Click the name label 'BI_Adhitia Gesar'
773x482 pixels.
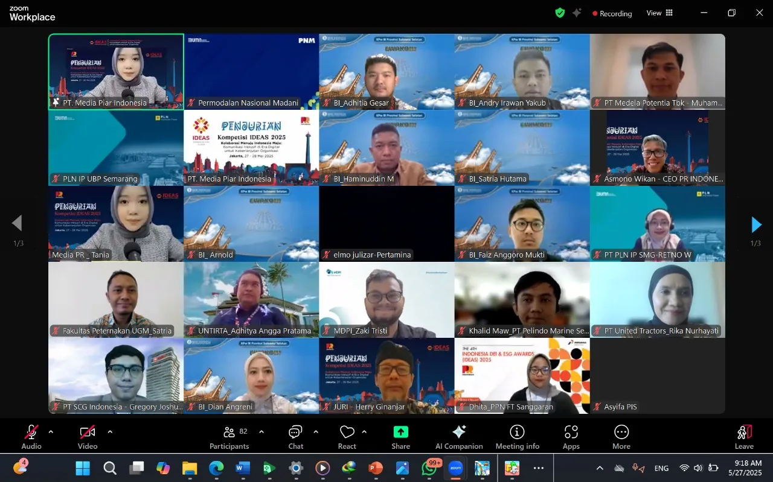[361, 103]
